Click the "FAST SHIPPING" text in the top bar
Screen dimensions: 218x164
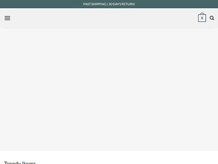[94, 4]
